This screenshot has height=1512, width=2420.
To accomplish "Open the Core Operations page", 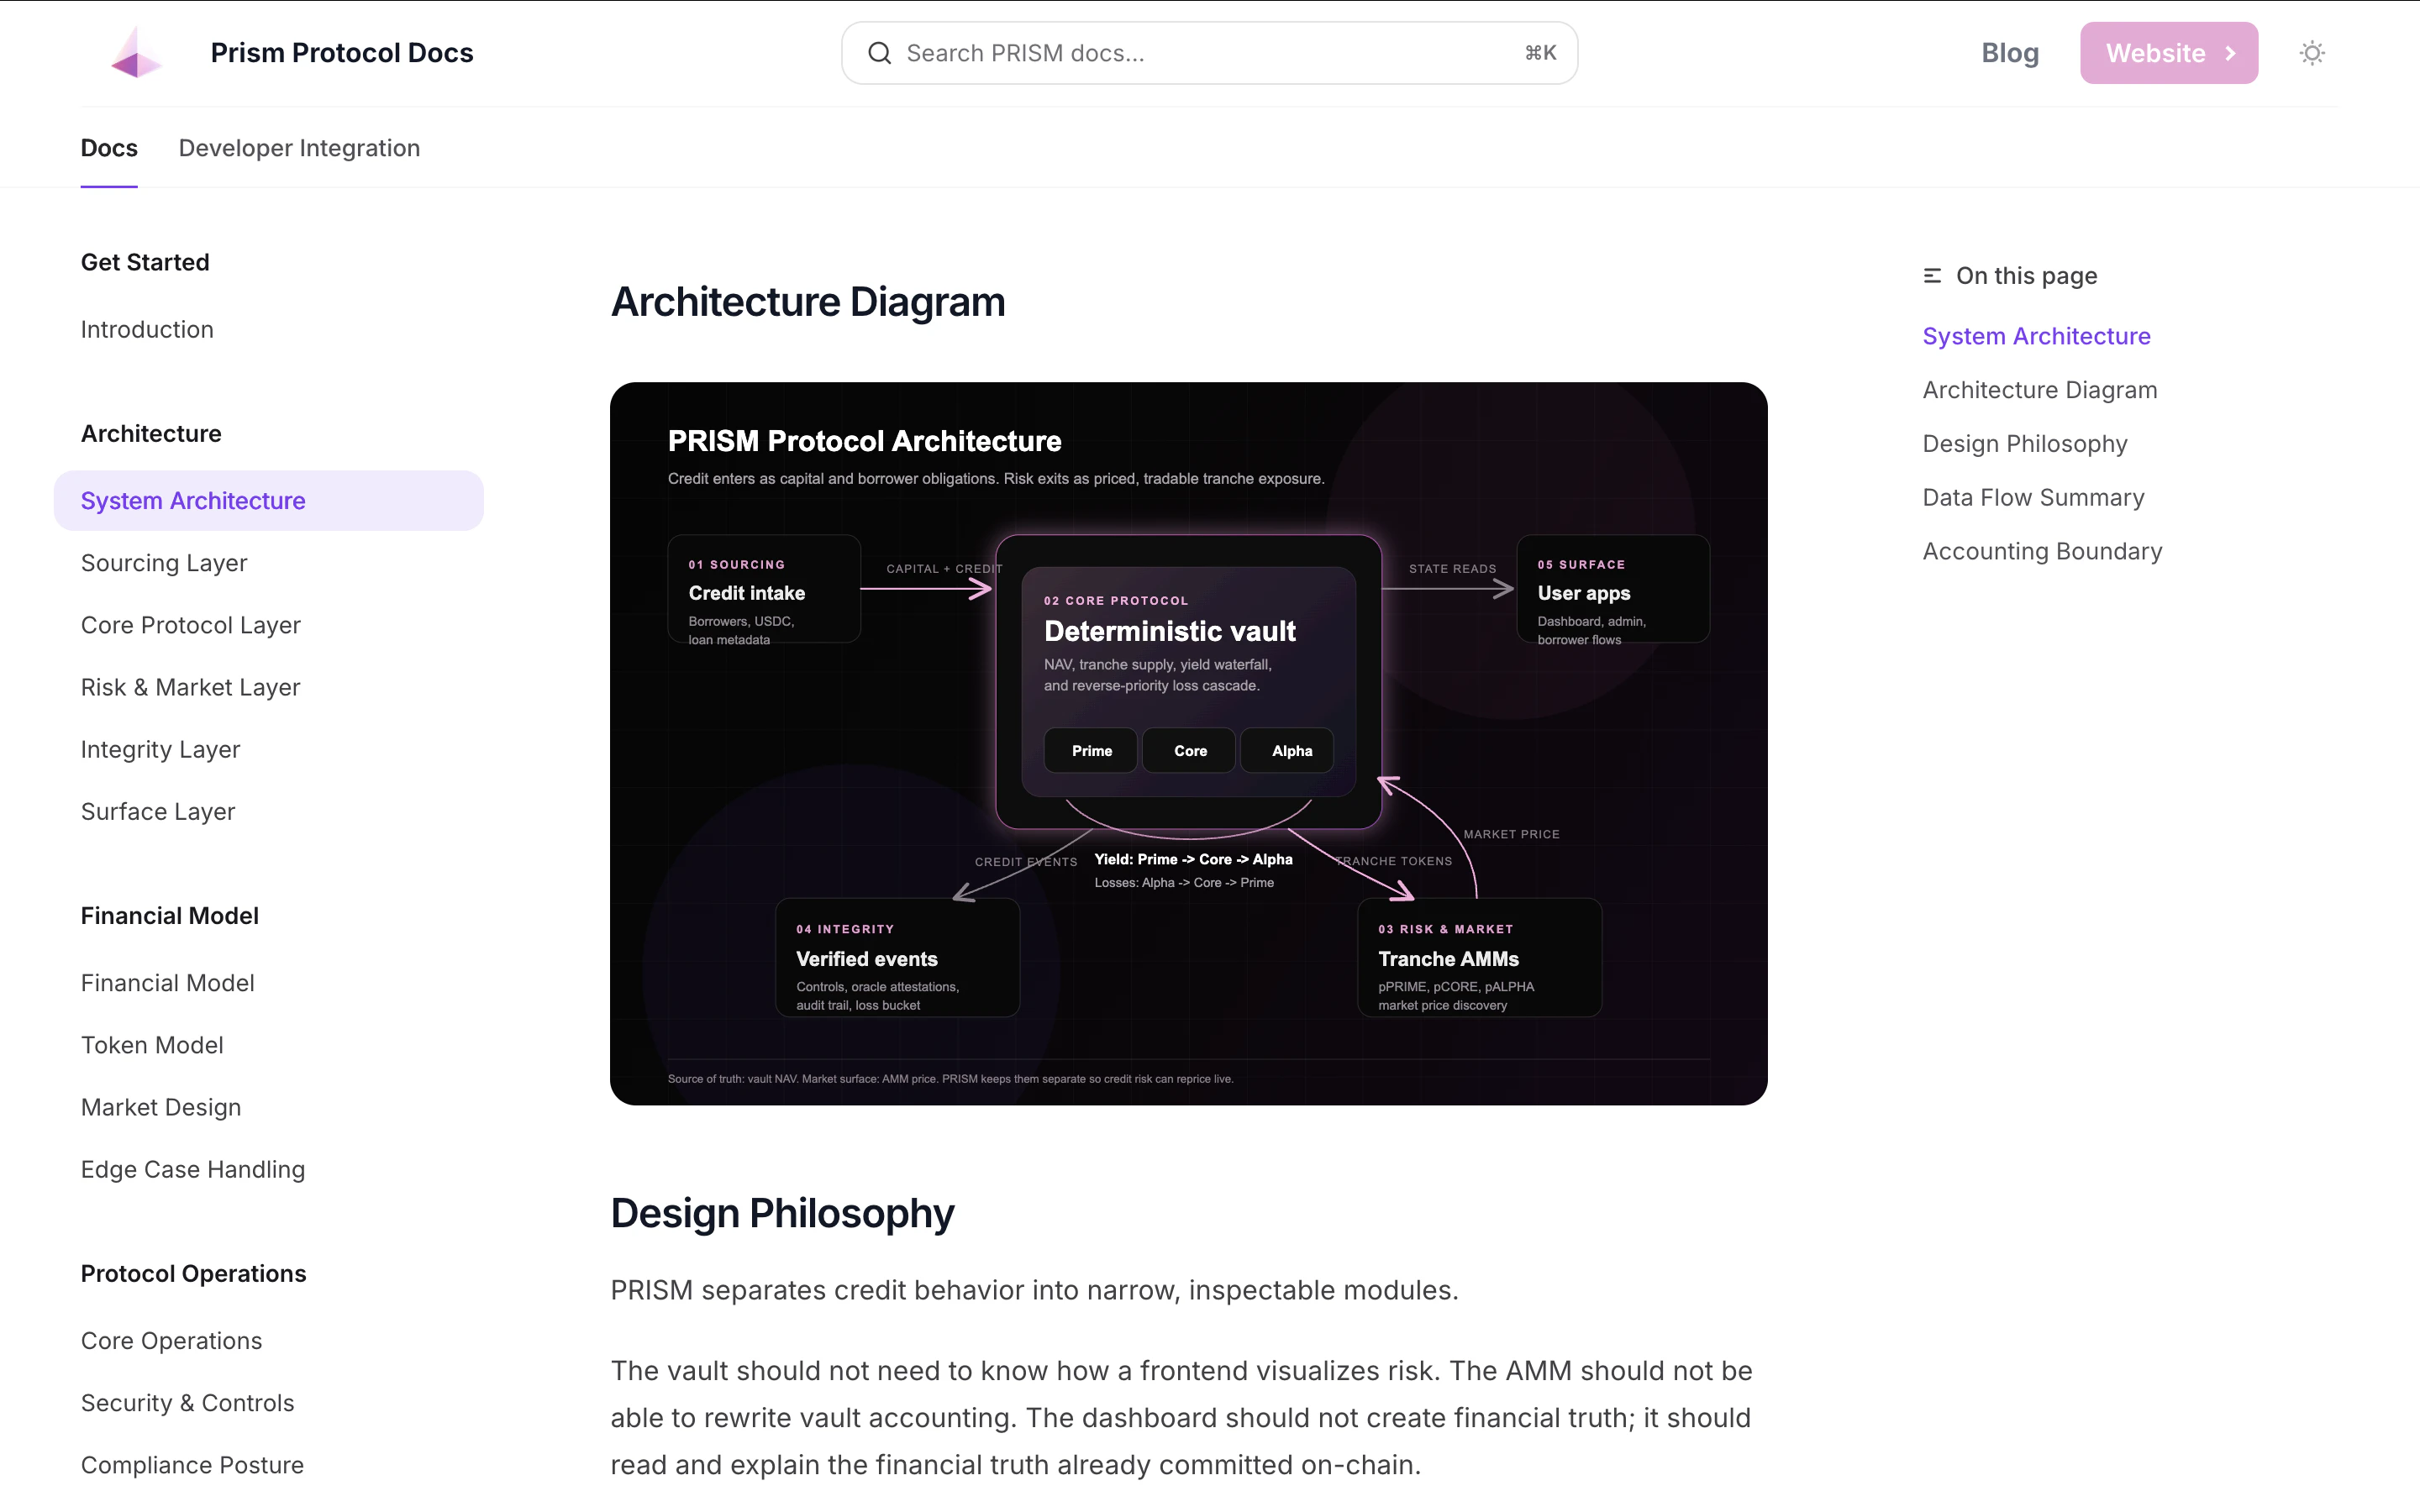I will 172,1341.
